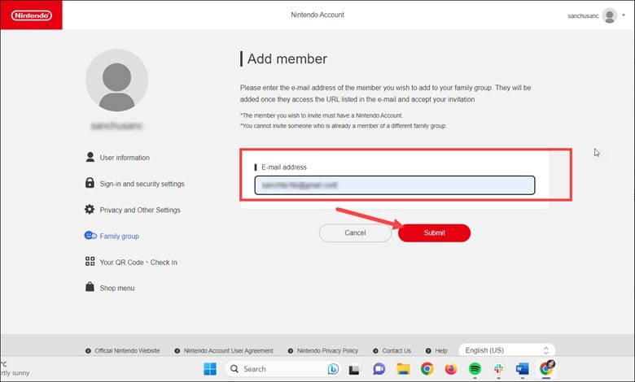Open User information icon in sidebar
Image resolution: width=635 pixels, height=382 pixels.
pyautogui.click(x=90, y=157)
